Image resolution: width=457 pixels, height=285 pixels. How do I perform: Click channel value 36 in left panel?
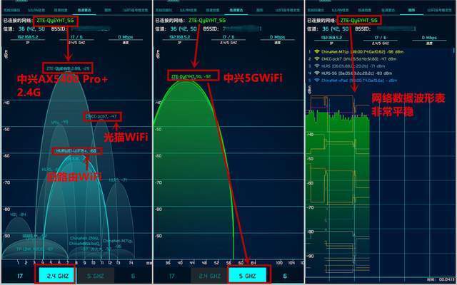[x=21, y=29]
